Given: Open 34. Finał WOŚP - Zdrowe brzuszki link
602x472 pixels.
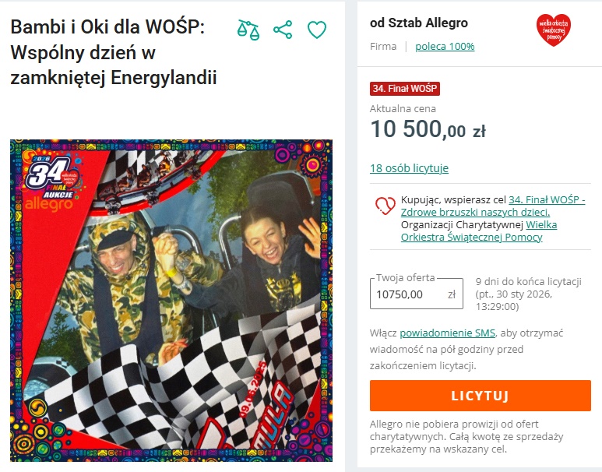Looking at the screenshot, I should coord(493,206).
